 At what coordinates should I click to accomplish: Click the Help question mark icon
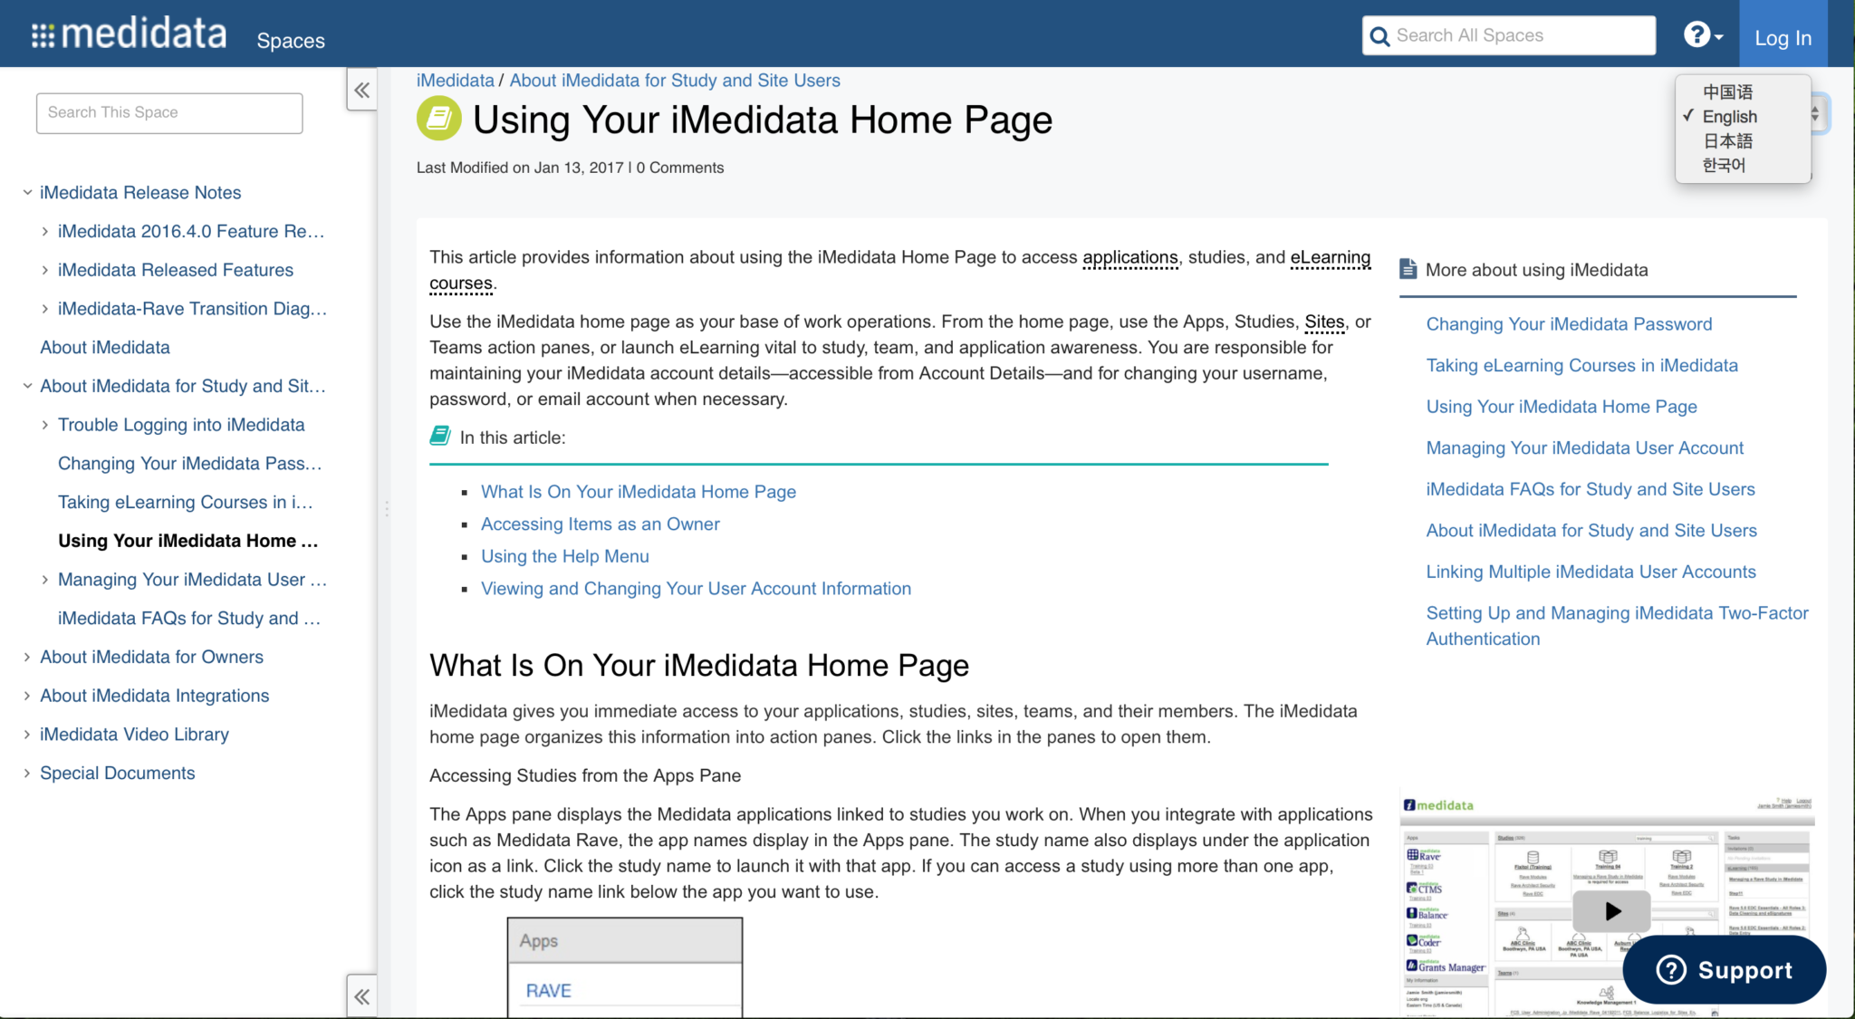click(x=1697, y=34)
